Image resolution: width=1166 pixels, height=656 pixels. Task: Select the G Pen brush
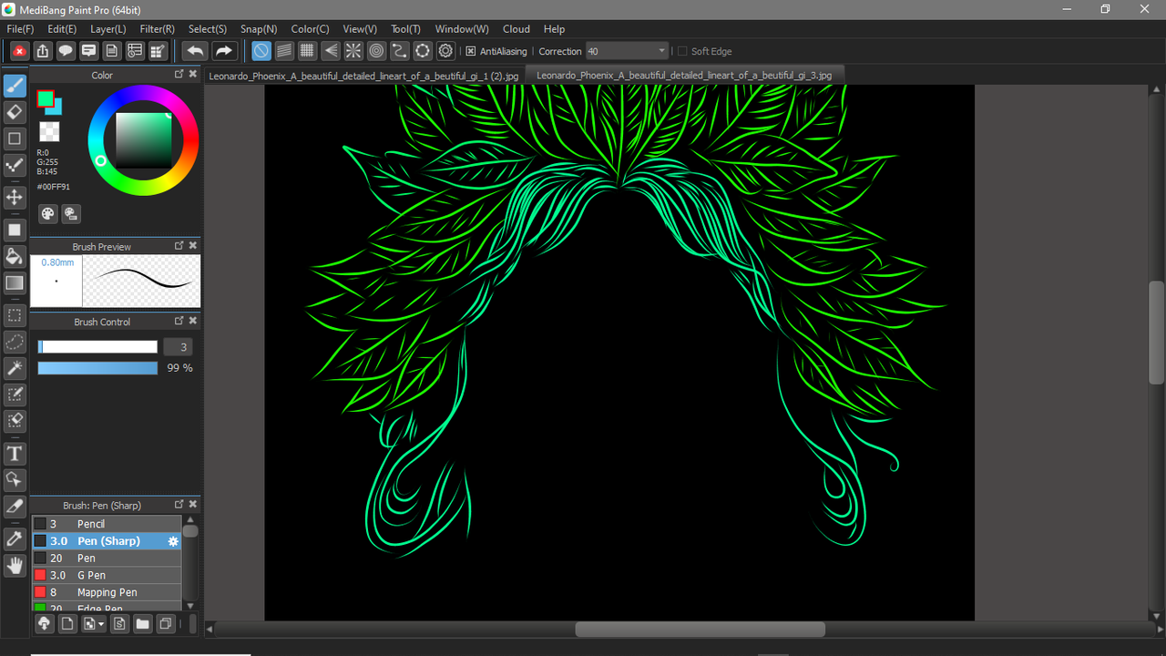click(x=107, y=575)
